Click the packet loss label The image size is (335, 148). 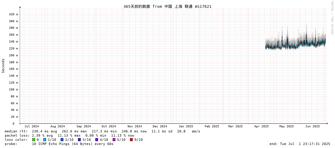point(17,136)
